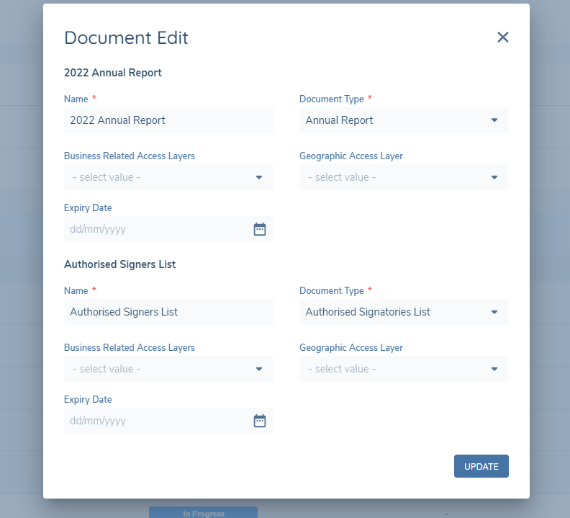The width and height of the screenshot is (570, 518).
Task: Click arrow on second Business Related Access Layers
Action: pos(259,369)
